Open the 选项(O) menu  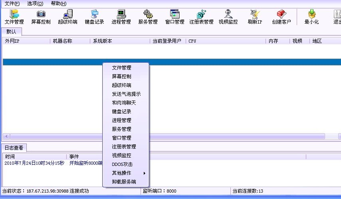click(35, 4)
